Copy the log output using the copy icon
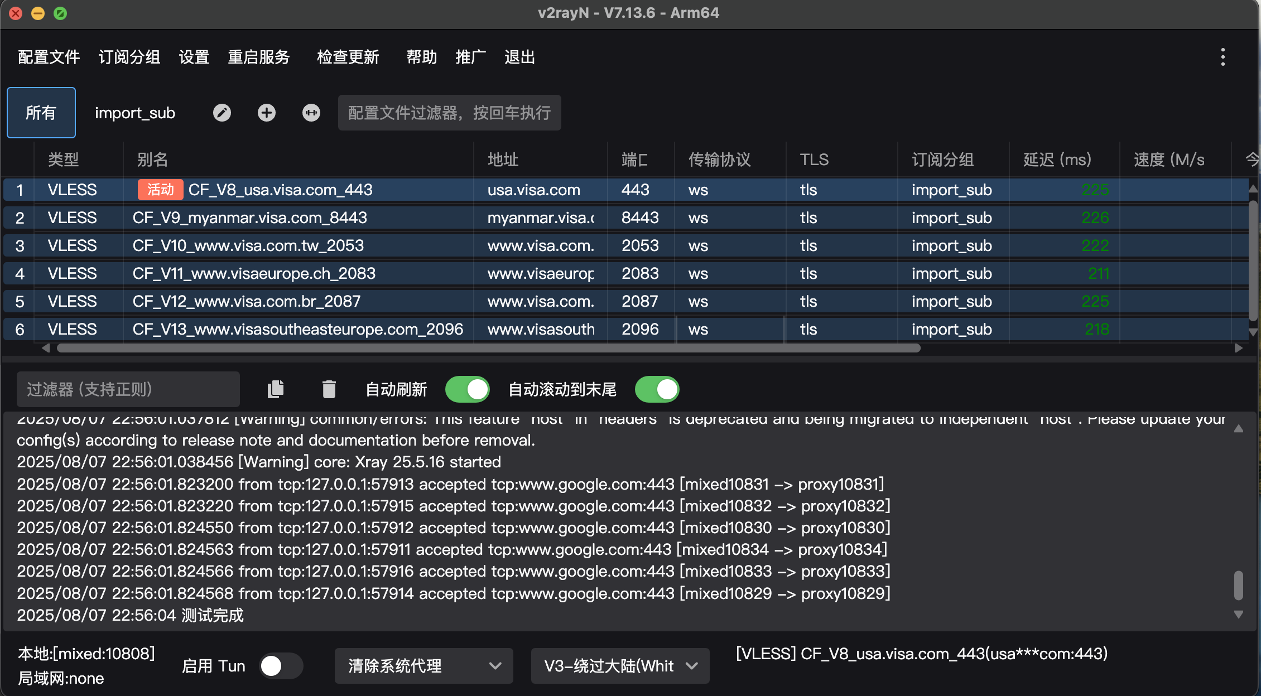 point(276,389)
